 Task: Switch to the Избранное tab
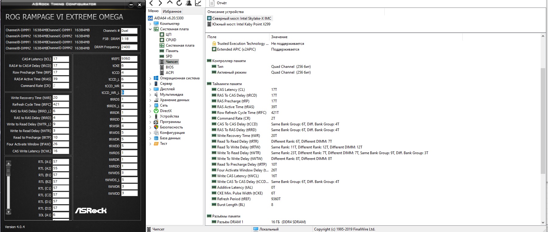point(172,12)
